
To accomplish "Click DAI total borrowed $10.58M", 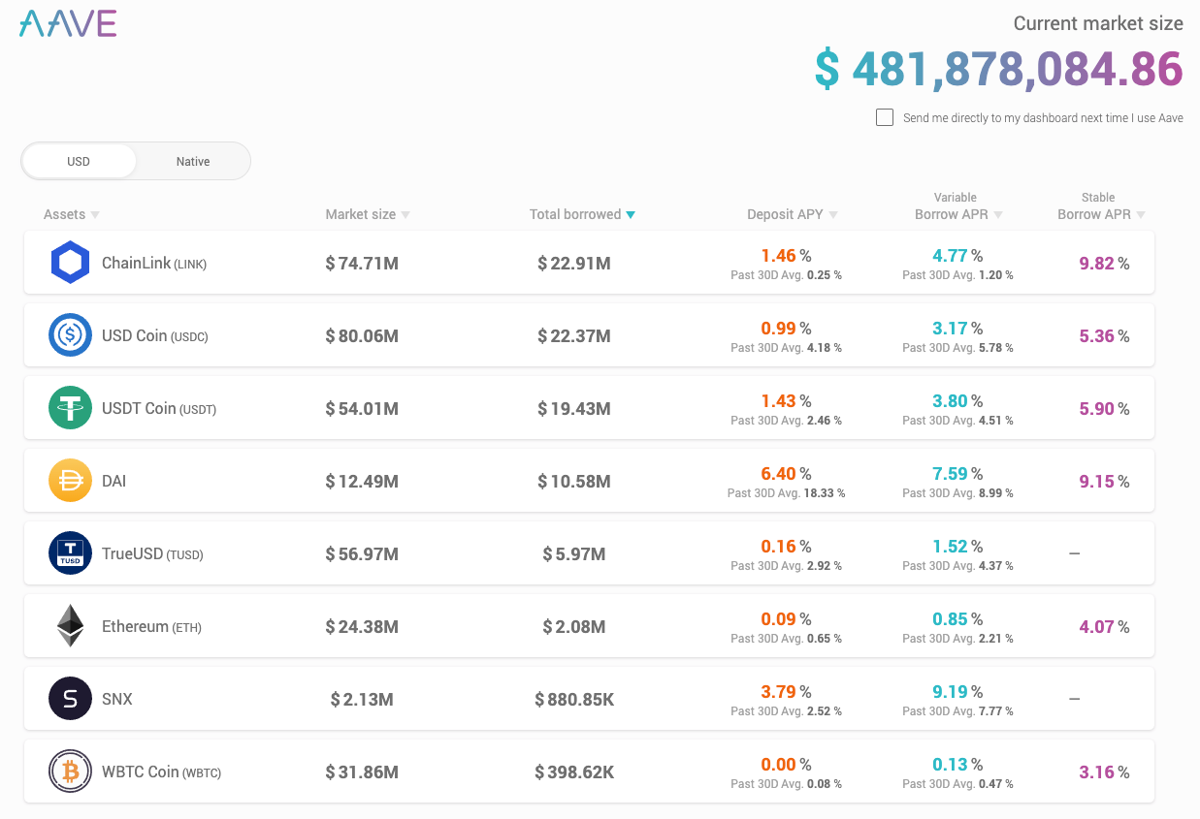I will [x=574, y=481].
